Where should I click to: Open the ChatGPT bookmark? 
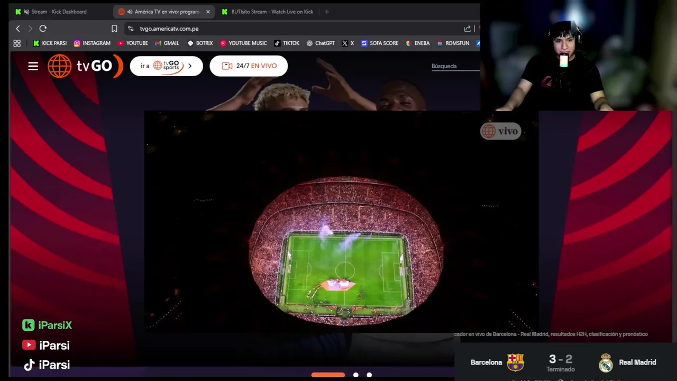pos(321,43)
